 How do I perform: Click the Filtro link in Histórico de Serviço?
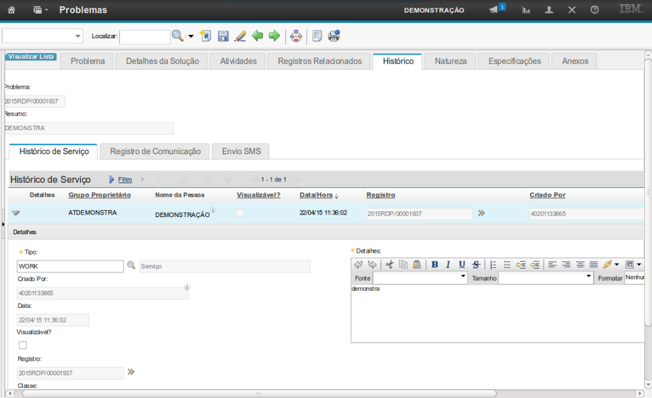point(125,180)
